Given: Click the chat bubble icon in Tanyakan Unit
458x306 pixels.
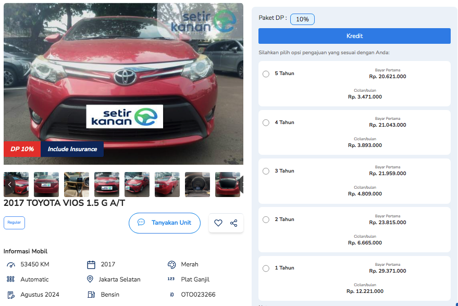Looking at the screenshot, I should tap(141, 223).
